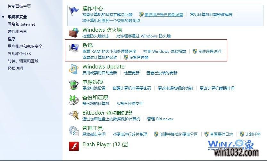Click the Windows Update icon
This screenshot has width=267, height=161.
(74, 69)
